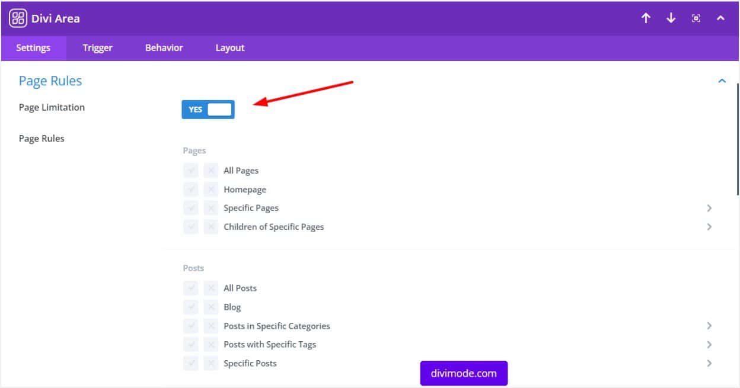Expand the Posts in Specific Categories arrow

coord(709,326)
